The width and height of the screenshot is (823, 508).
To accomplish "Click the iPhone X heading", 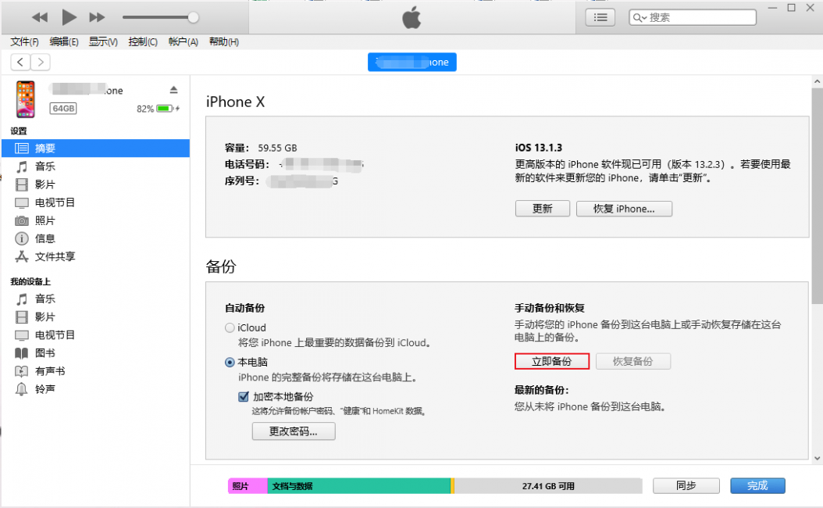I will [235, 102].
